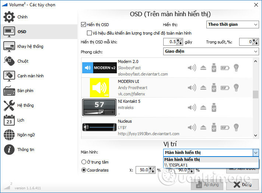Click vk.com/jfallenx text

click(132, 94)
